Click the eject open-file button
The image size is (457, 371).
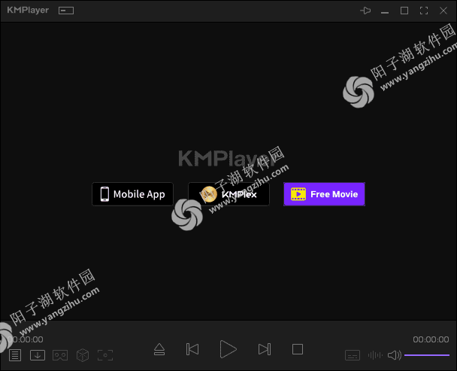(159, 349)
